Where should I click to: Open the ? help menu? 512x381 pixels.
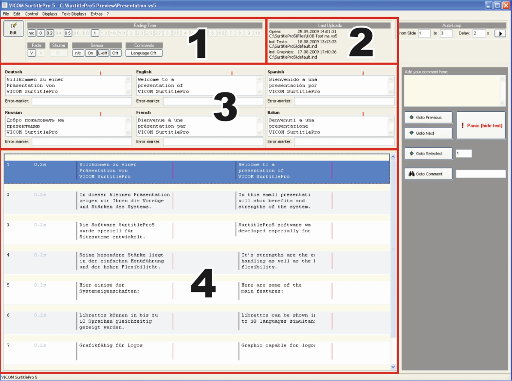108,14
